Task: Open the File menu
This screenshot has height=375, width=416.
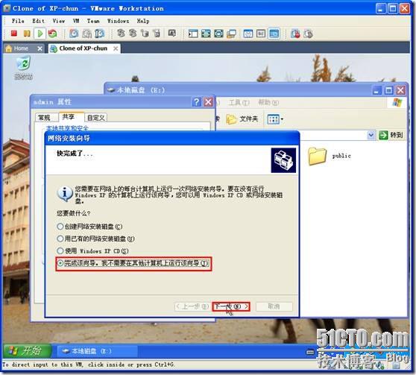Action: pos(18,21)
